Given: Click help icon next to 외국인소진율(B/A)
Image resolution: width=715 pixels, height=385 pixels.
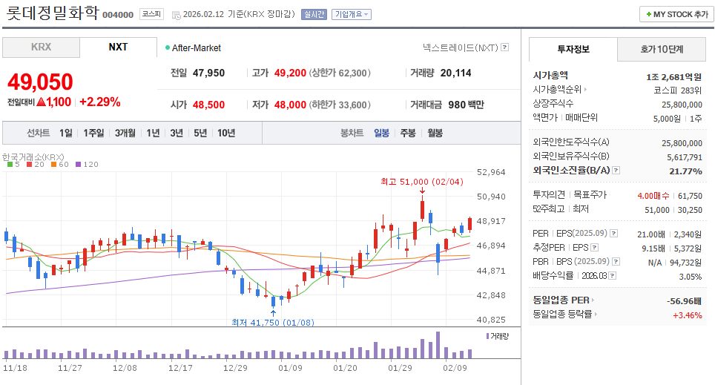Looking at the screenshot, I should coord(616,170).
